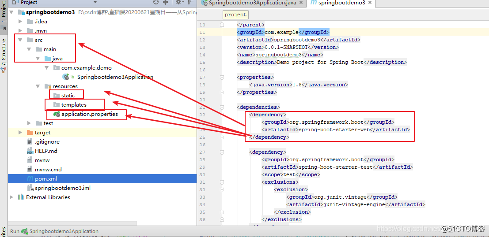Fold the properties block at line 17

[x=222, y=77]
